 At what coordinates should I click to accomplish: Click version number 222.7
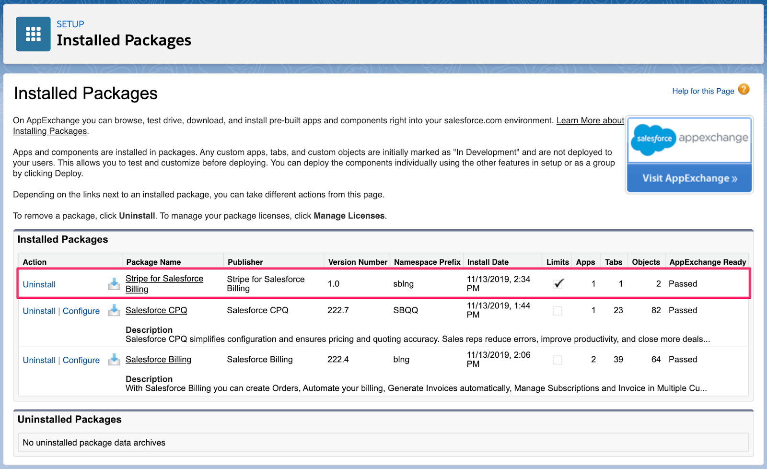pyautogui.click(x=338, y=310)
